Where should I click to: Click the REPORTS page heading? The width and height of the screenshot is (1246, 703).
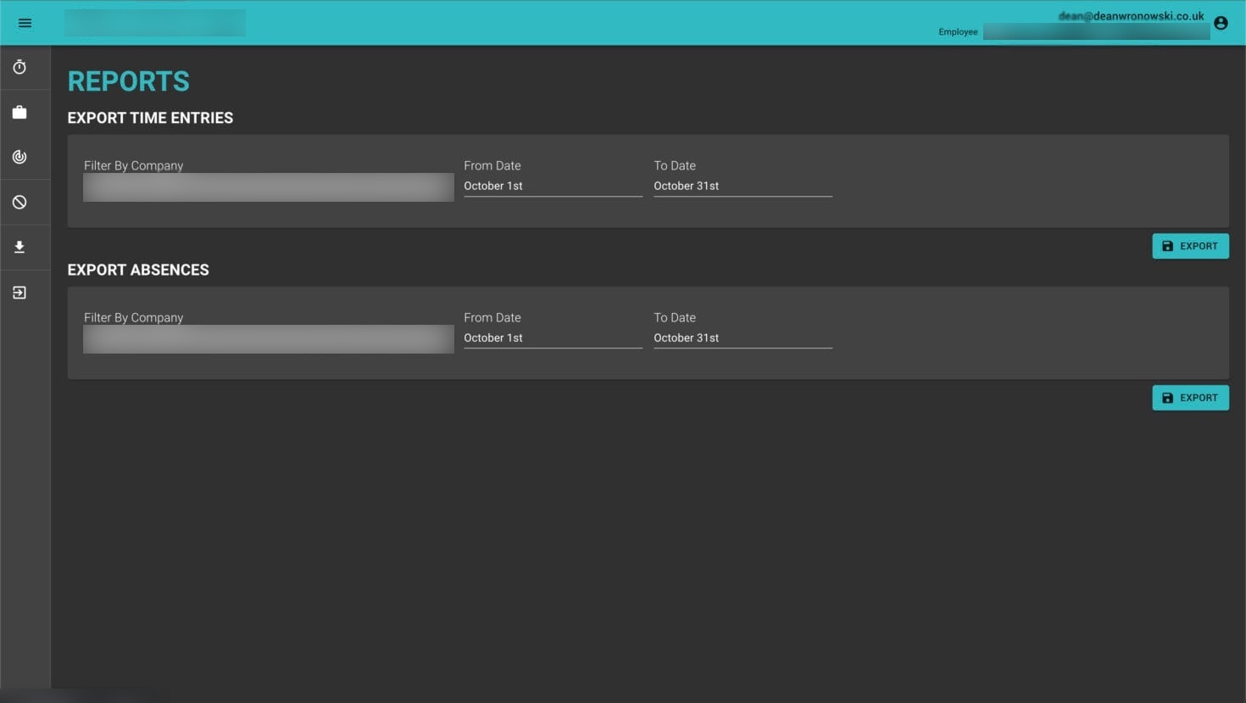point(129,81)
